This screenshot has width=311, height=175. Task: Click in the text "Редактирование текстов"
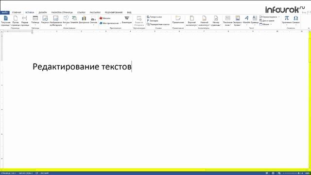(x=82, y=67)
